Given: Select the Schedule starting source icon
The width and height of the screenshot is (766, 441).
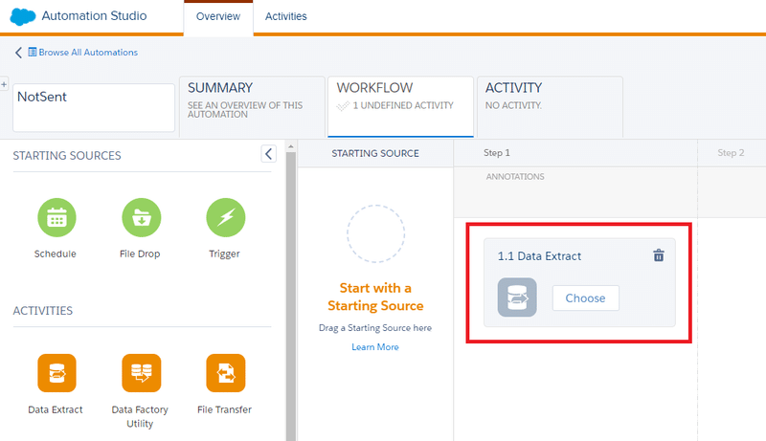Looking at the screenshot, I should coord(56,217).
